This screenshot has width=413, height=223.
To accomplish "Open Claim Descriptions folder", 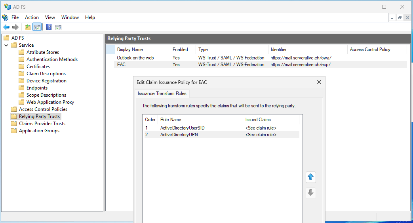I will [x=46, y=74].
